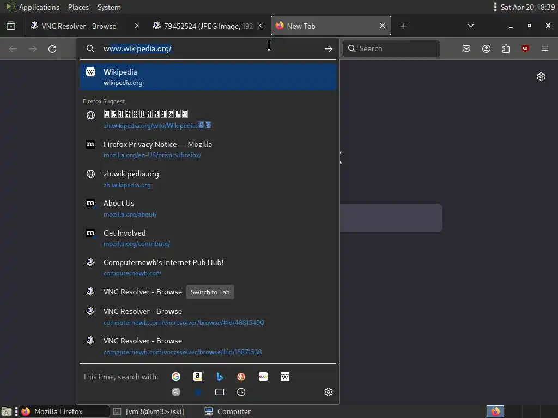Open the Firefox hamburger application menu

545,48
